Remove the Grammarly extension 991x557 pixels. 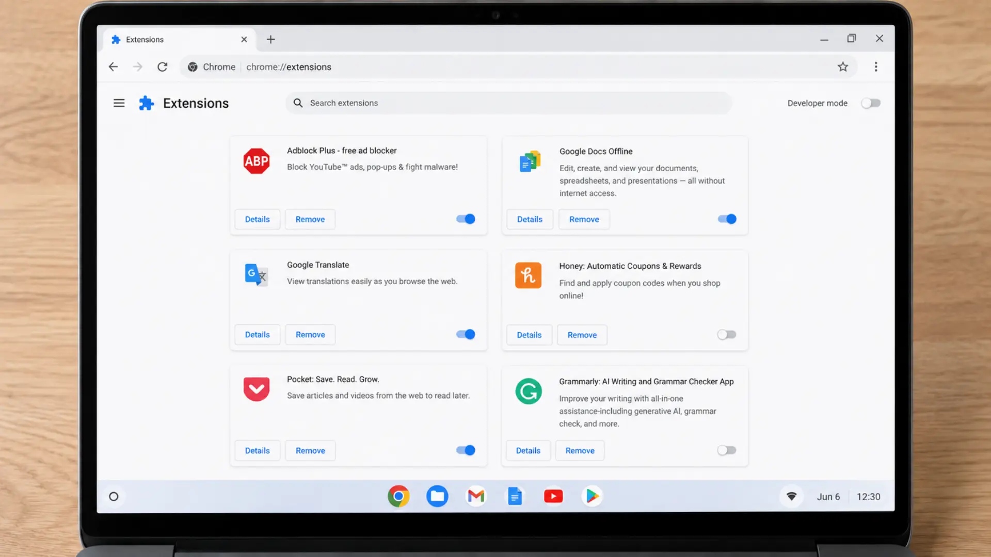580,451
